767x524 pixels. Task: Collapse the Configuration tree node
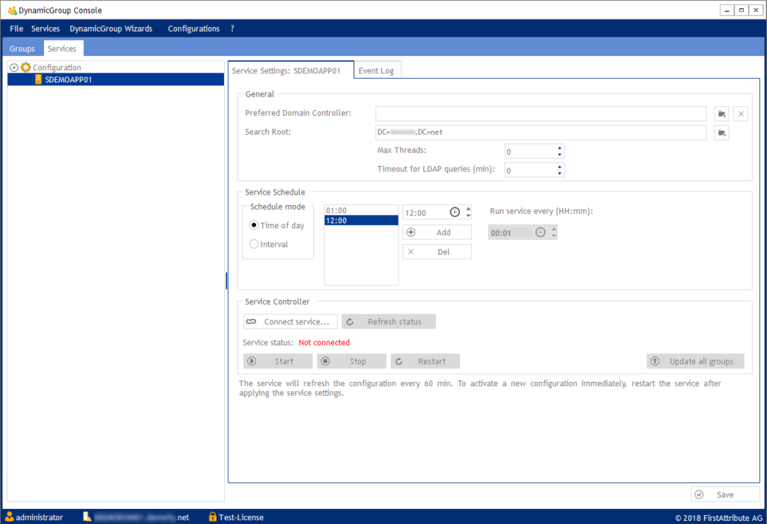click(13, 67)
